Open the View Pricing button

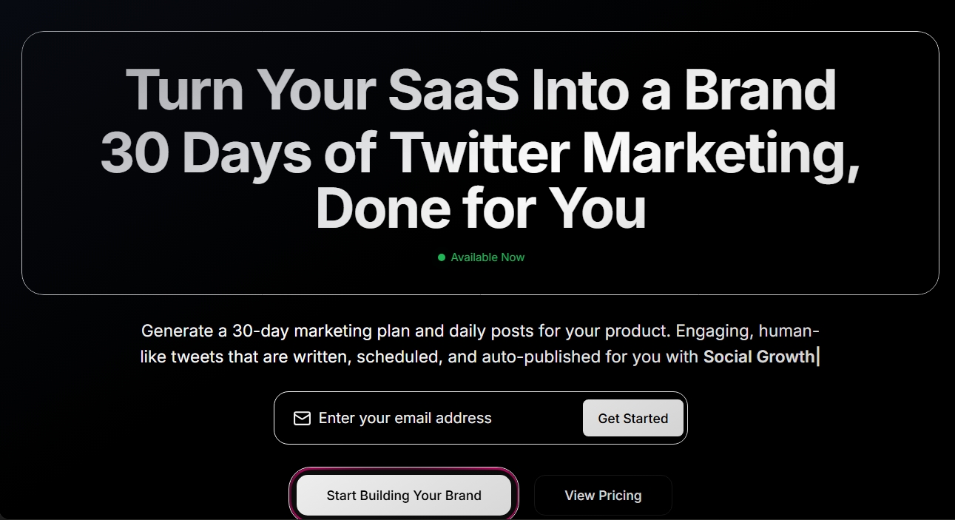[603, 496]
